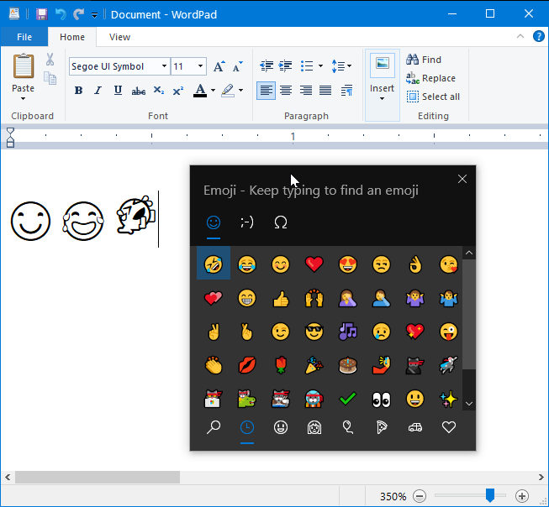Image resolution: width=549 pixels, height=507 pixels.
Task: Click the Replace button
Action: click(430, 78)
